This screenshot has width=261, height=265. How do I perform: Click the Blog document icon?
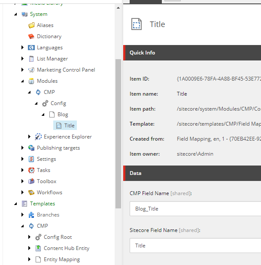(52, 114)
